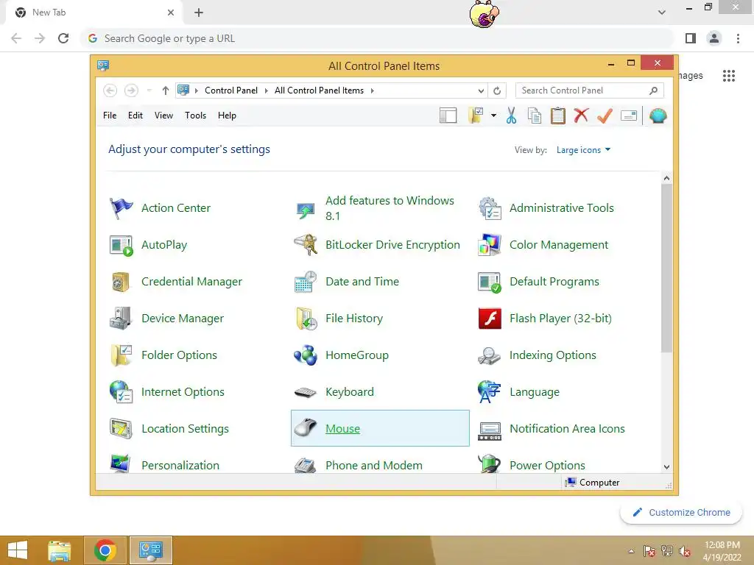The width and height of the screenshot is (754, 565).
Task: Open the Action Center flag icon
Action: [121, 208]
